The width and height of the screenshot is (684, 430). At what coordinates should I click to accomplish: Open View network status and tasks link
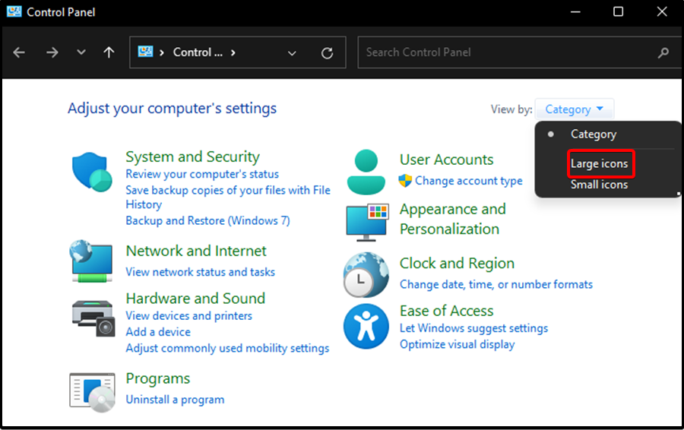tap(200, 272)
